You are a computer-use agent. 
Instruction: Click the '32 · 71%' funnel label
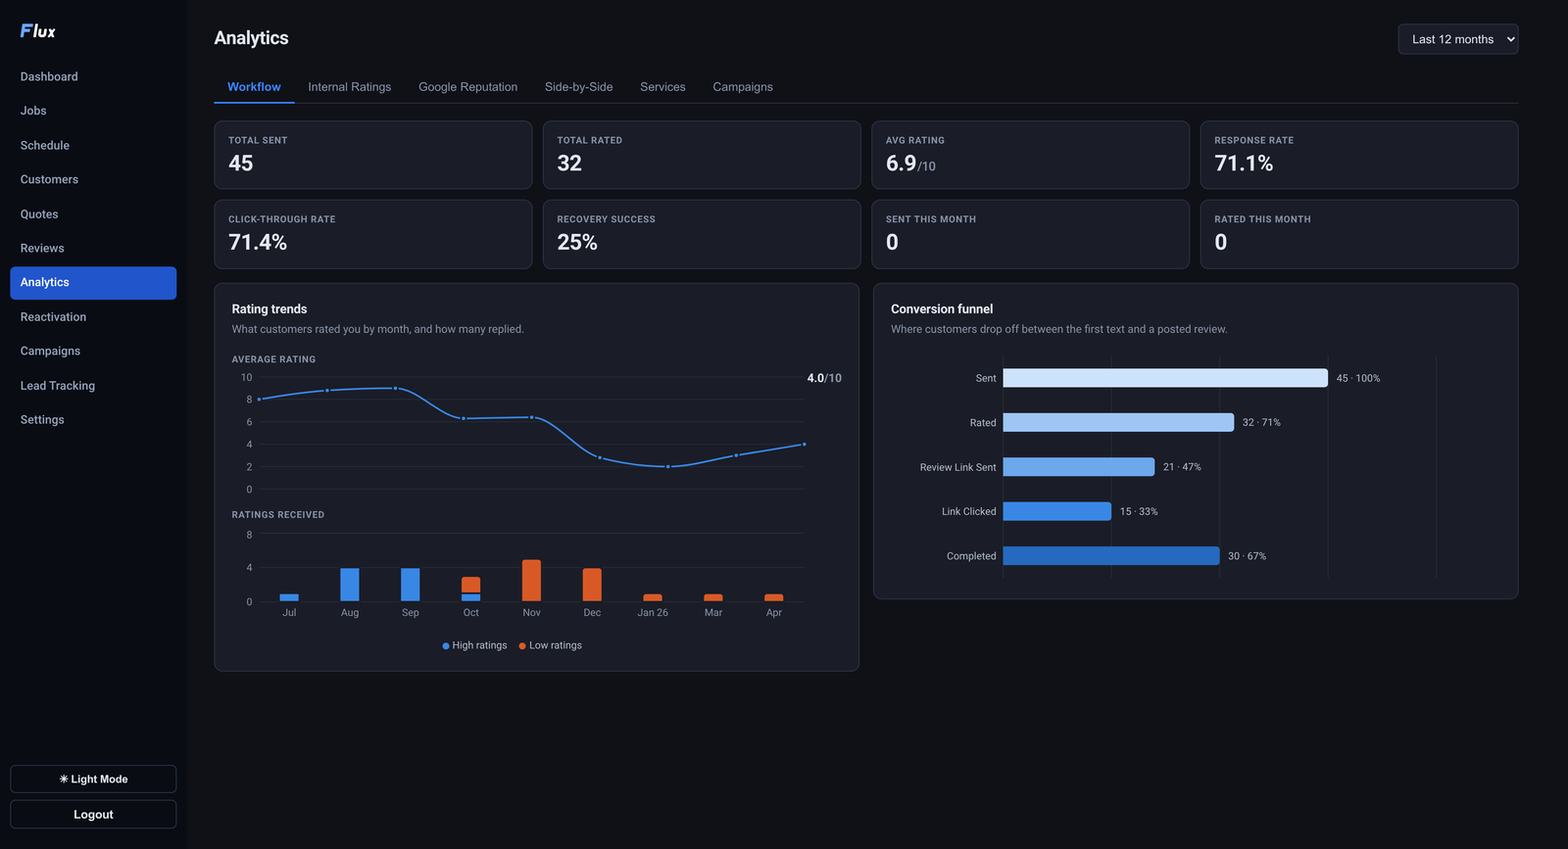click(1261, 423)
